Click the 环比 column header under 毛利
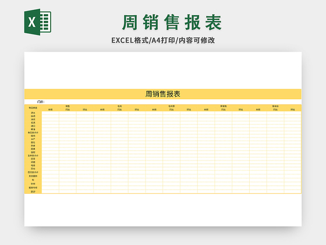326x245 pixels. pos(137,110)
